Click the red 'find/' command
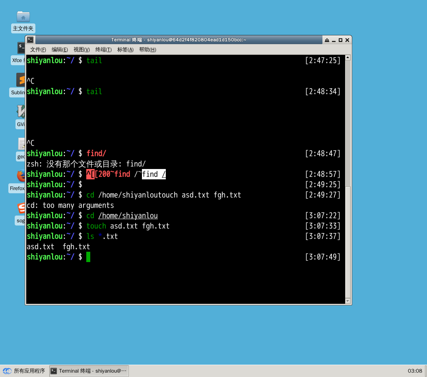 pos(96,154)
